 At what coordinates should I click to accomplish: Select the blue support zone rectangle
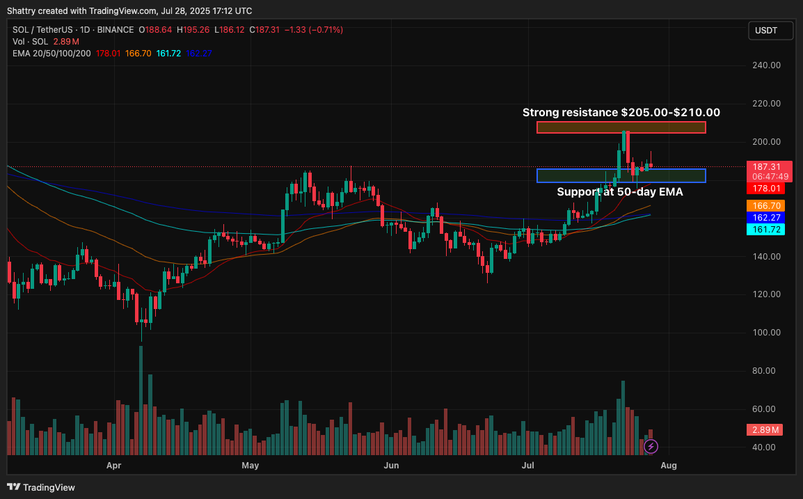(x=621, y=175)
